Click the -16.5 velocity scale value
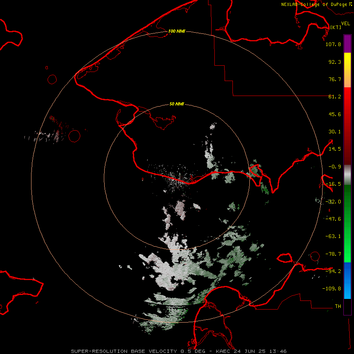 [333, 184]
